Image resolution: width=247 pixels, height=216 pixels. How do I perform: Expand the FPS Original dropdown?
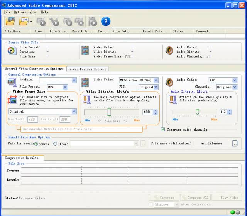156,87
